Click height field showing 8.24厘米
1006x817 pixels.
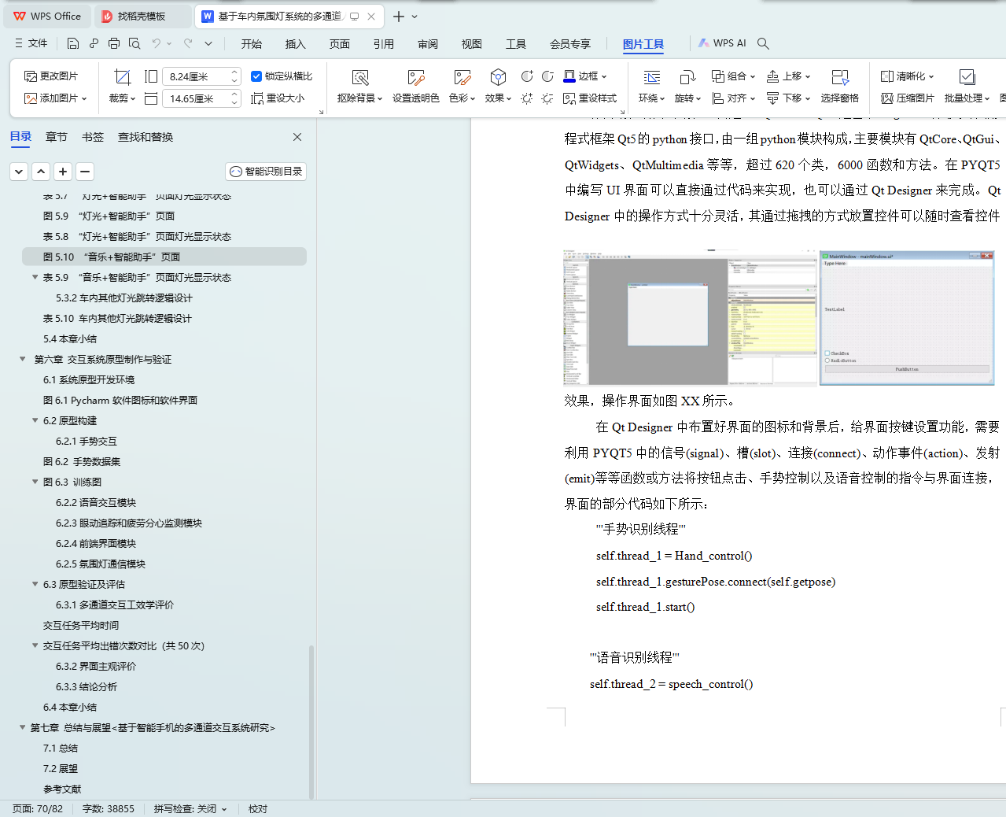(x=201, y=76)
